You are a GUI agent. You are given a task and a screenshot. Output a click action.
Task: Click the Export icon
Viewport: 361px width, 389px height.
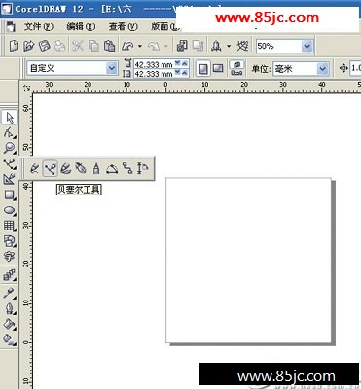198,46
